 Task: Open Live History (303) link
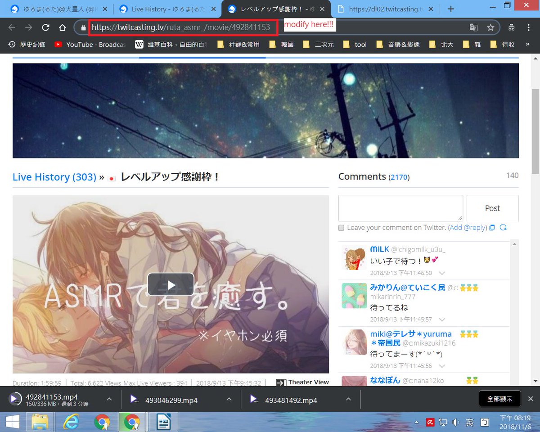[54, 177]
